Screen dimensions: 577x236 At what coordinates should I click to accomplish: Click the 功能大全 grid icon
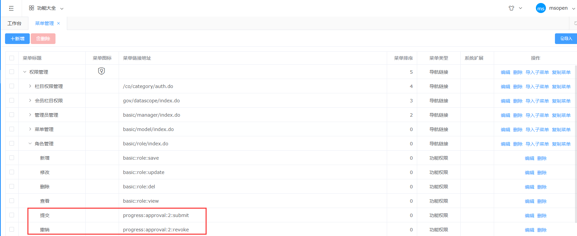pyautogui.click(x=31, y=8)
